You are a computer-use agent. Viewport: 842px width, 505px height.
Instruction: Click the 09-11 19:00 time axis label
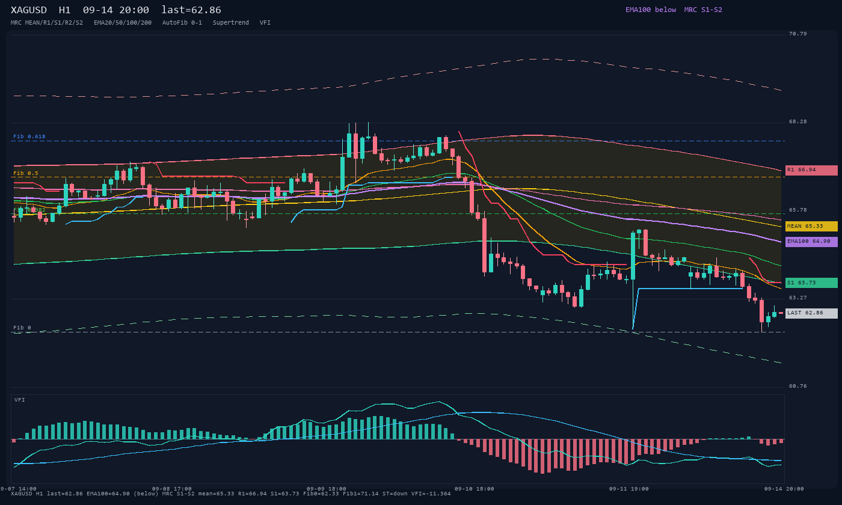(x=629, y=489)
